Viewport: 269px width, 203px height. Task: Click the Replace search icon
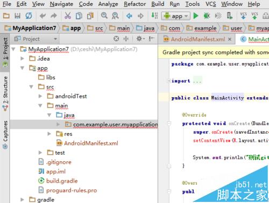pyautogui.click(x=115, y=16)
